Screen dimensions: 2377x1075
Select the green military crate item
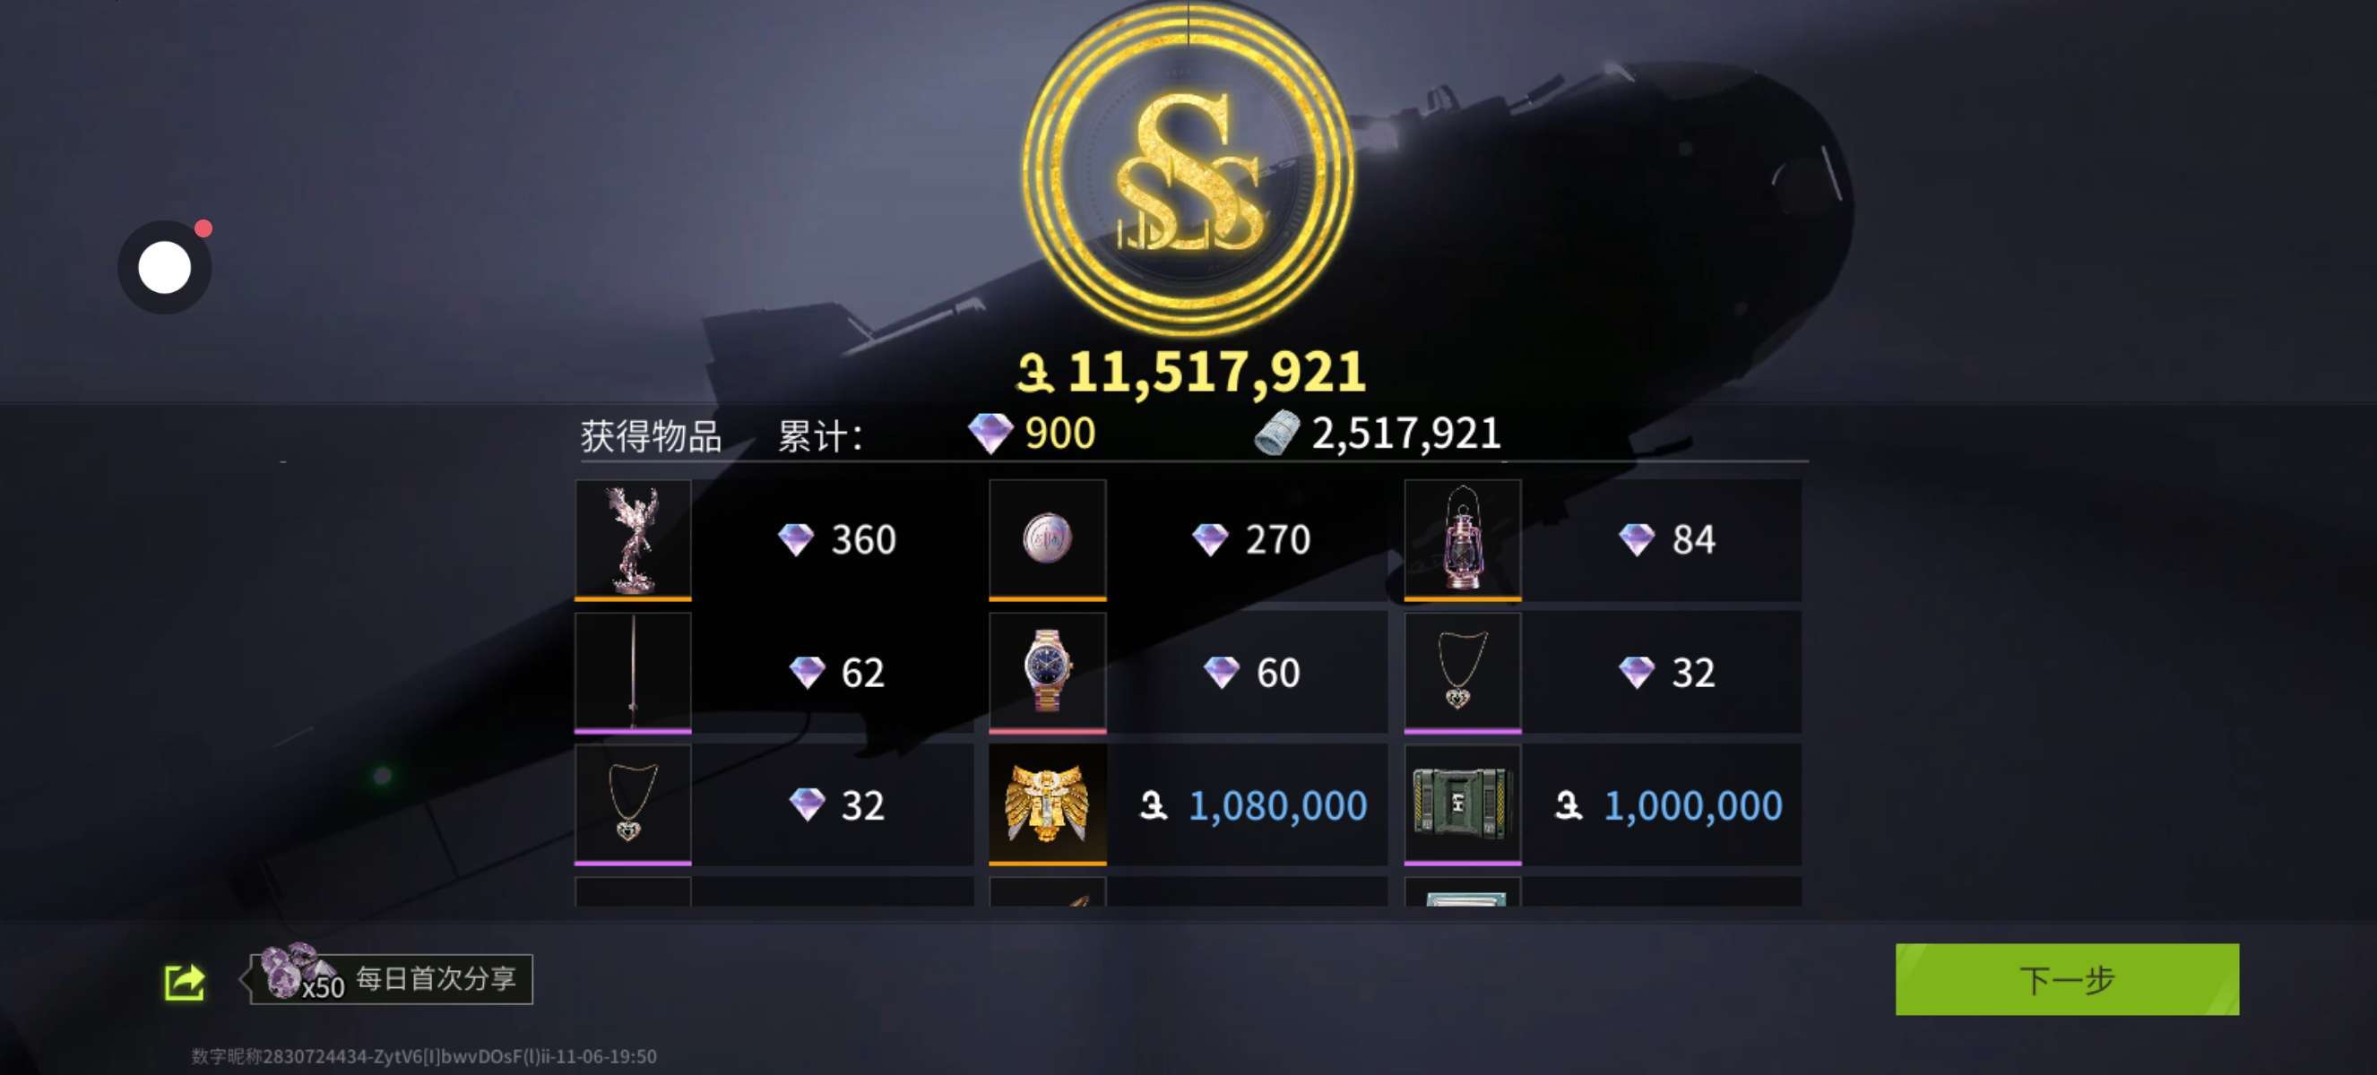[x=1463, y=805]
